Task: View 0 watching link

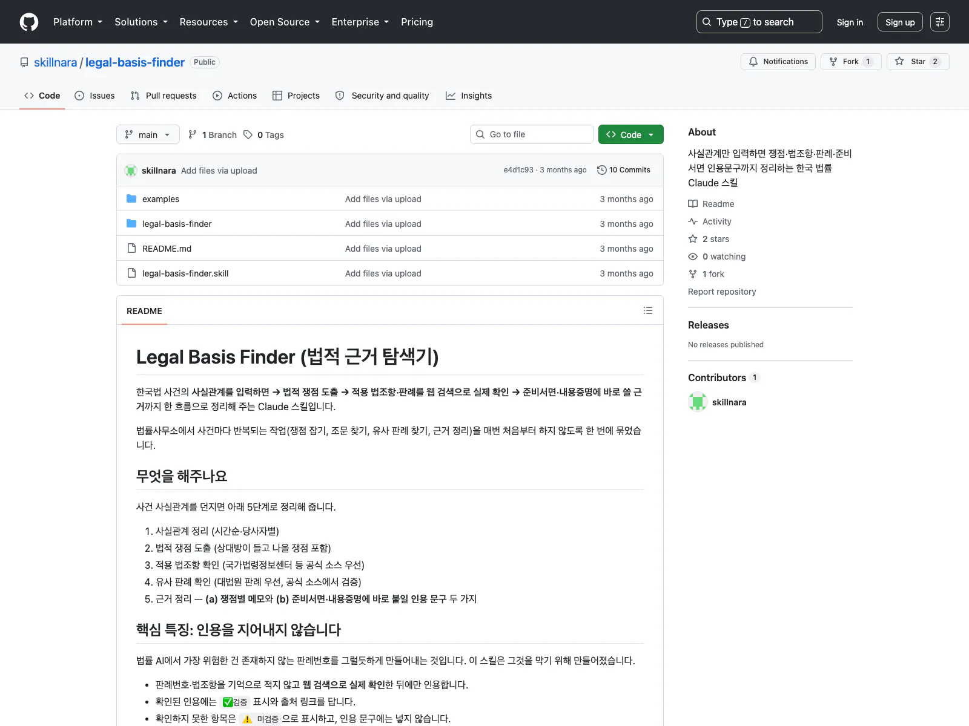Action: [x=717, y=257]
